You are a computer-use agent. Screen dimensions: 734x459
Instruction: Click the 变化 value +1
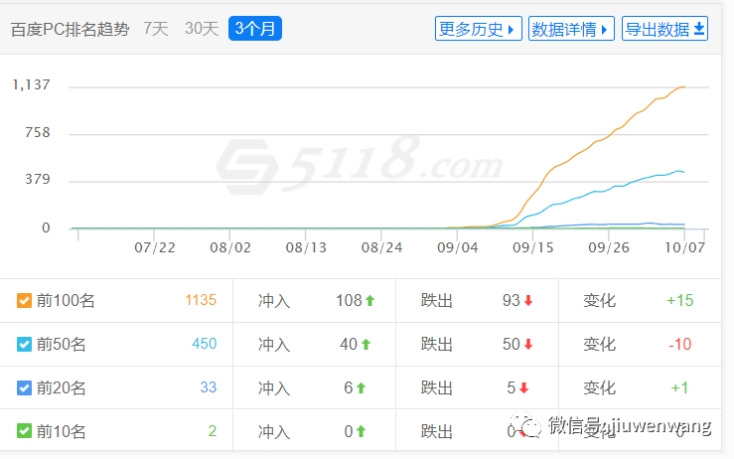pos(679,387)
